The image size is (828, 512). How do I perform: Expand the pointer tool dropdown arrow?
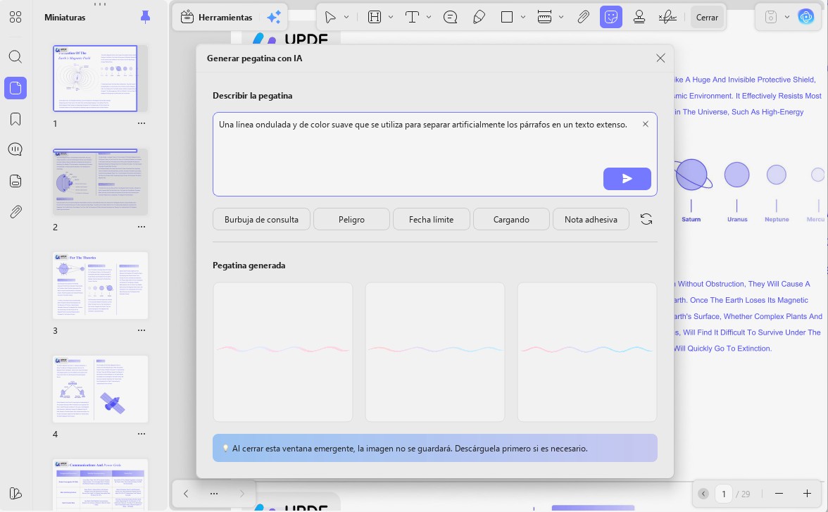[346, 18]
